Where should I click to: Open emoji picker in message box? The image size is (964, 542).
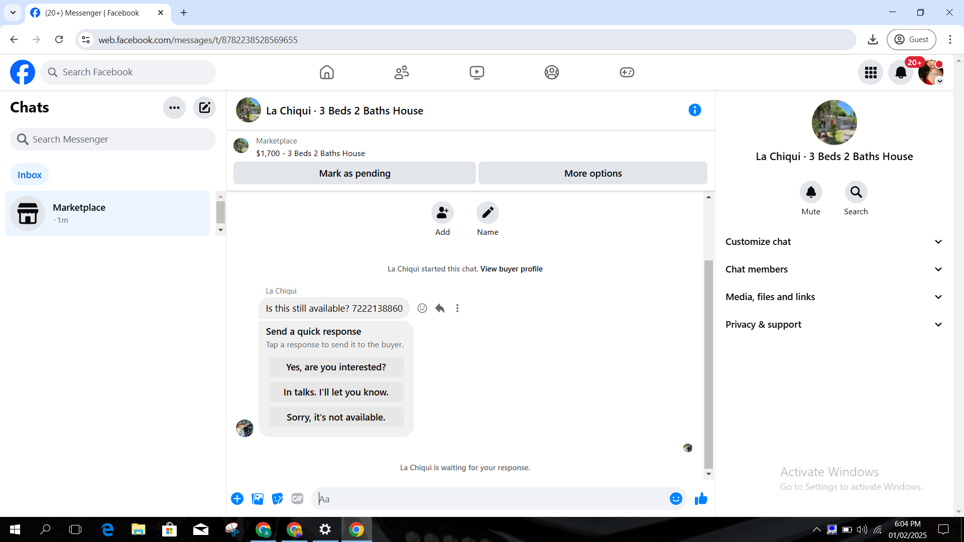[676, 499]
